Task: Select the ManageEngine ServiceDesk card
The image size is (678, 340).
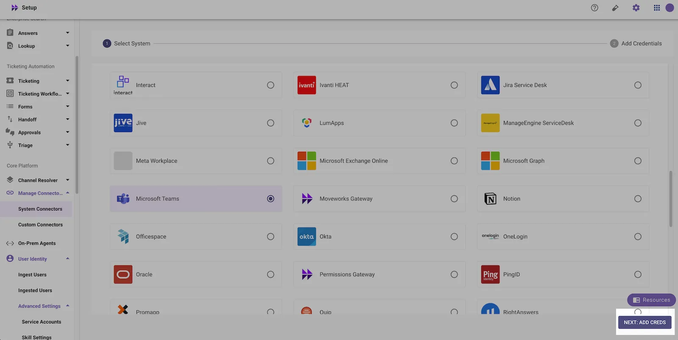Action: pos(563,123)
